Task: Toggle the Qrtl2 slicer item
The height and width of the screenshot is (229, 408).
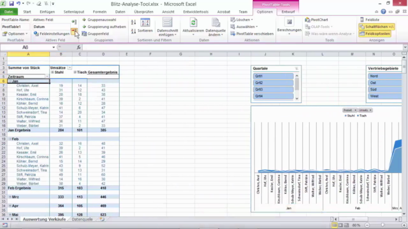Action: click(273, 83)
